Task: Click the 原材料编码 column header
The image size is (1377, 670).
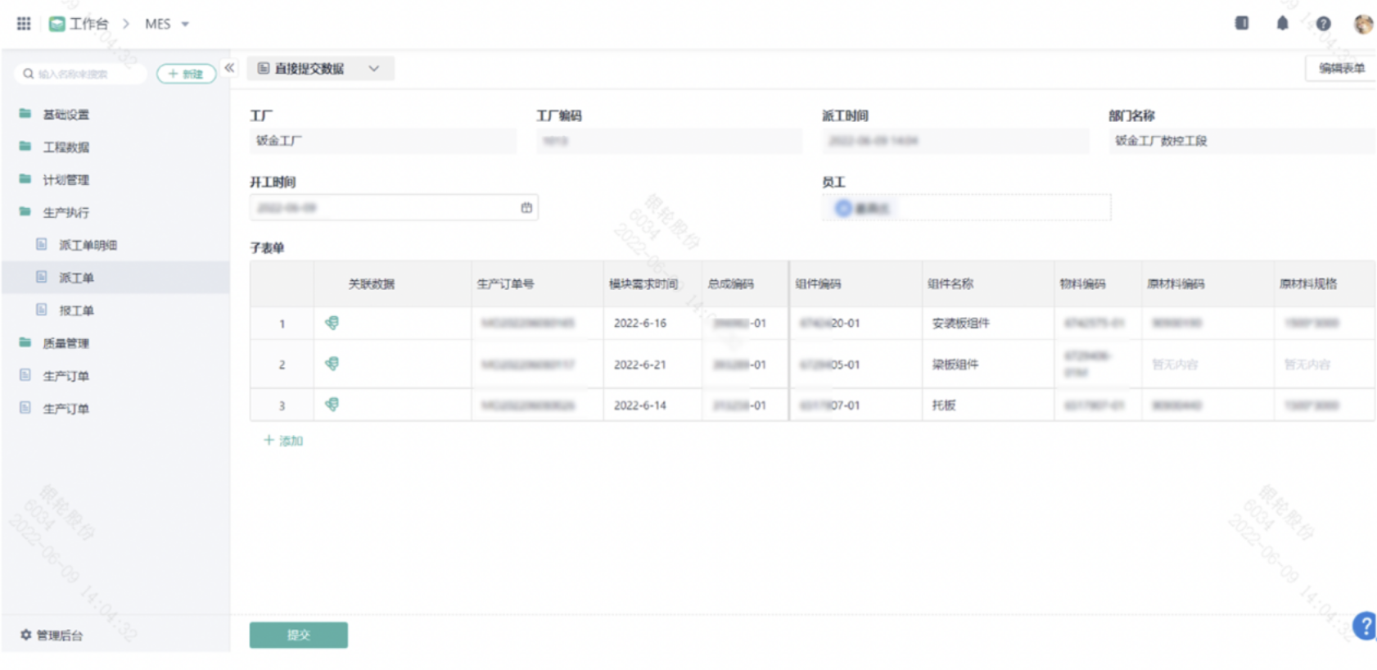Action: 1208,284
